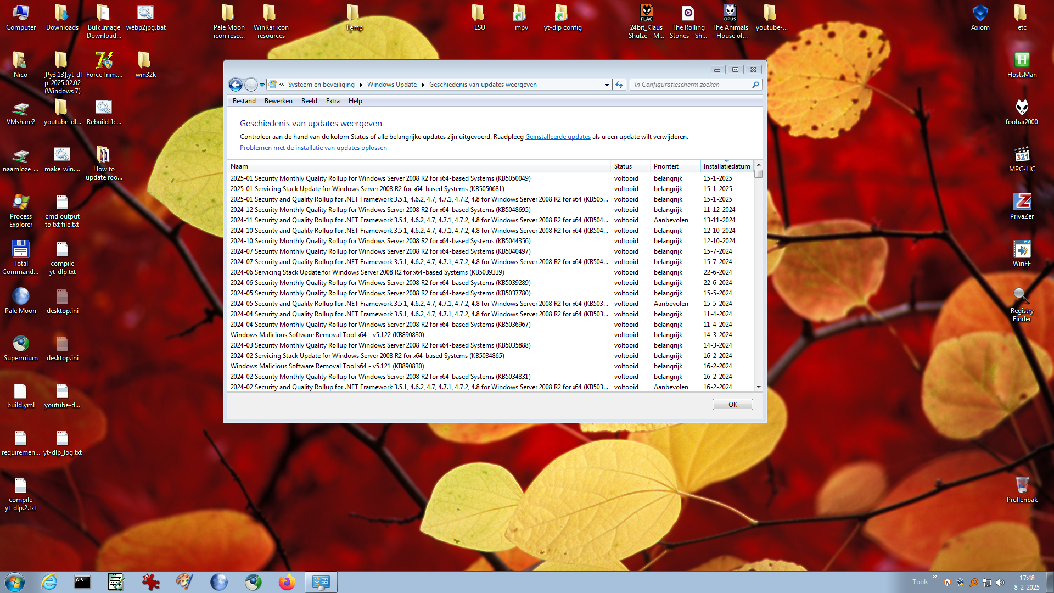The image size is (1054, 593).
Task: Open the Bestand menu
Action: click(244, 101)
